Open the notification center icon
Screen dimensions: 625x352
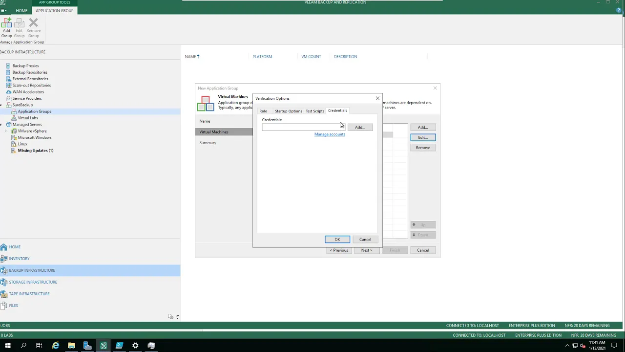(614, 346)
